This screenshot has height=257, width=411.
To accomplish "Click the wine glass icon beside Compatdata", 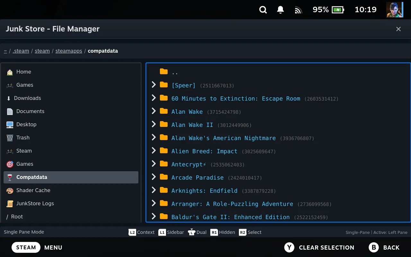I will [x=10, y=177].
